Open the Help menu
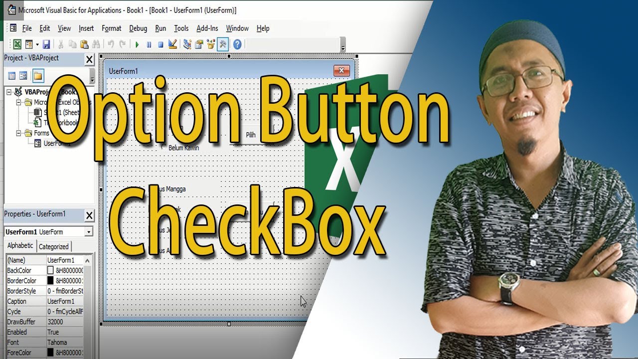Image resolution: width=638 pixels, height=359 pixels. [263, 28]
